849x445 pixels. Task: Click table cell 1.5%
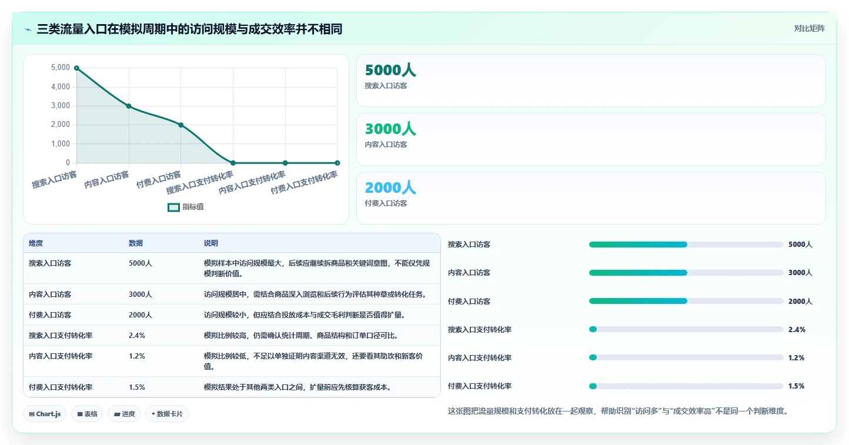coord(137,387)
